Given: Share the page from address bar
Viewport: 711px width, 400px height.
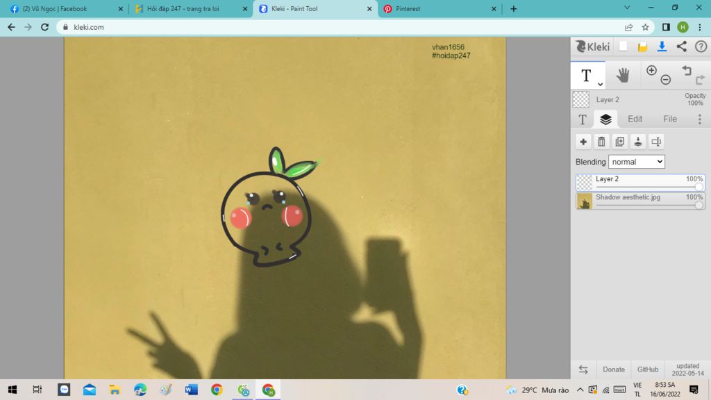Looking at the screenshot, I should coord(628,27).
